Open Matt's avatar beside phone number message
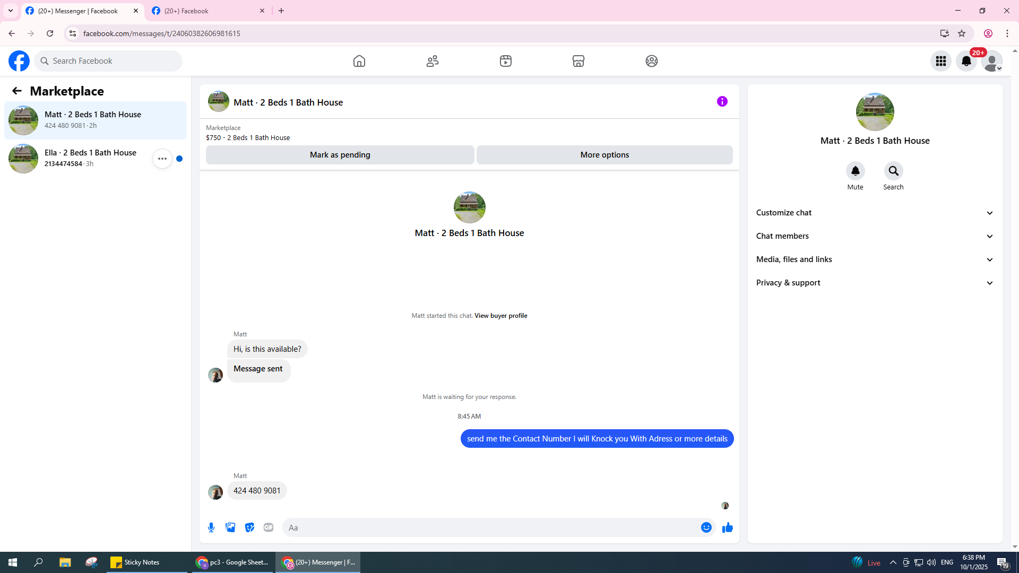 click(215, 492)
